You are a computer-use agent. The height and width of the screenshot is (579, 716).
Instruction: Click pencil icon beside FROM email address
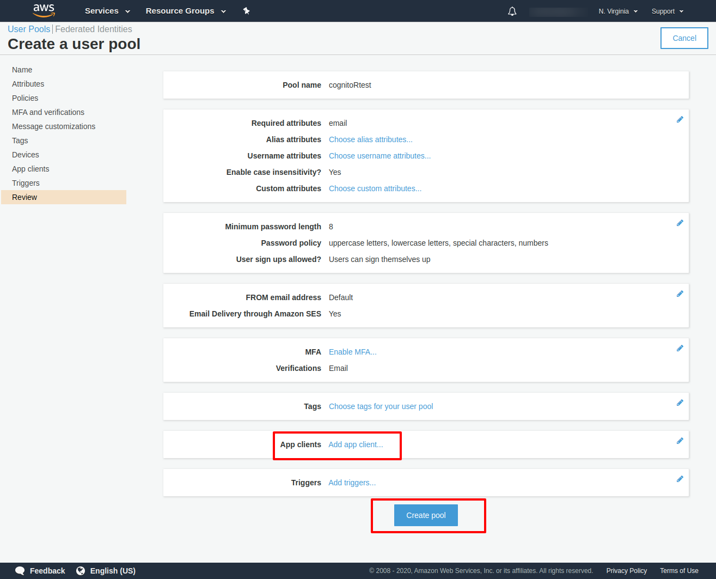pyautogui.click(x=680, y=294)
